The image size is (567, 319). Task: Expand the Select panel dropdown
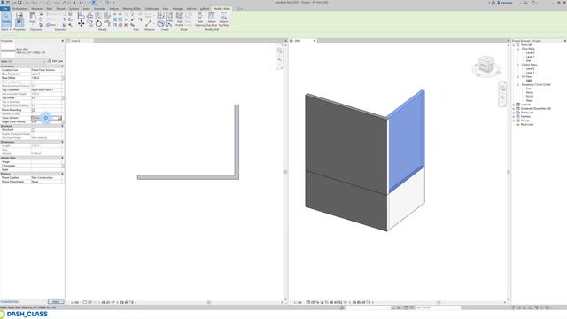[6, 29]
